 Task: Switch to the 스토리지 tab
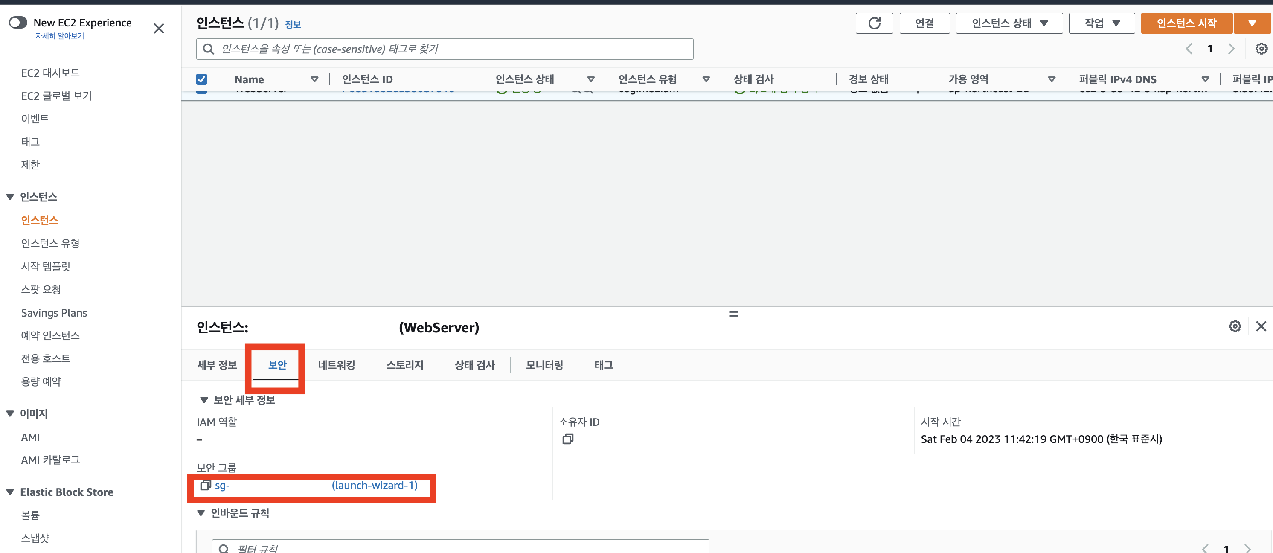pos(405,365)
